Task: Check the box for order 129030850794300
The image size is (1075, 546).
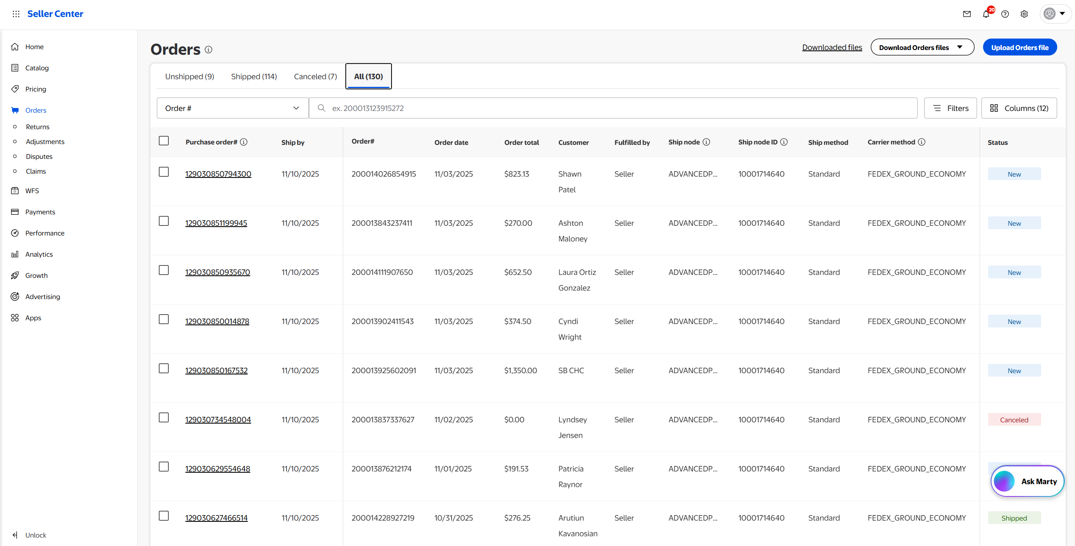Action: pyautogui.click(x=164, y=172)
